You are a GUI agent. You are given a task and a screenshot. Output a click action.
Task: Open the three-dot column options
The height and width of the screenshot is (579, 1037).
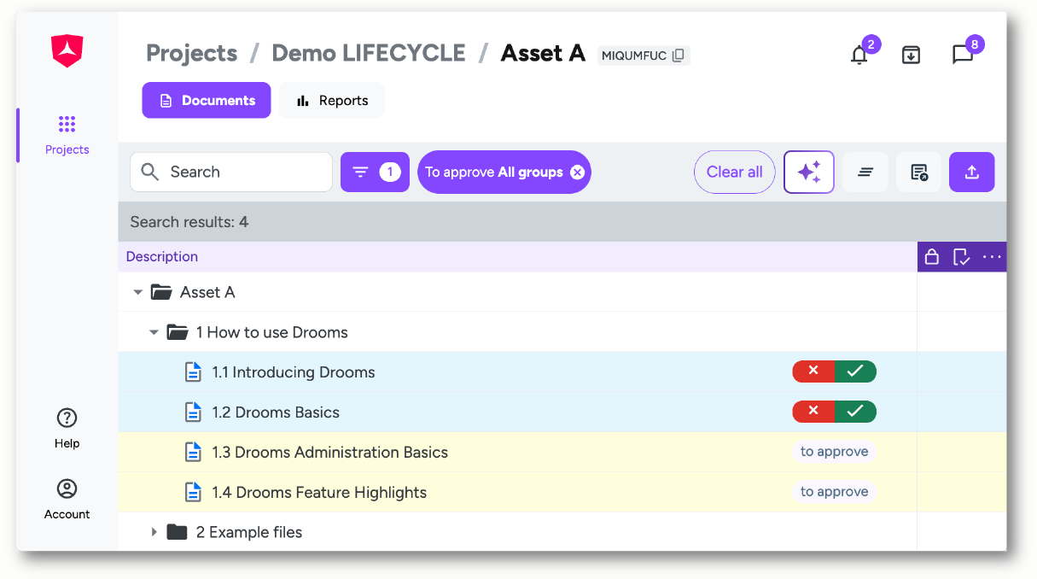coord(991,257)
